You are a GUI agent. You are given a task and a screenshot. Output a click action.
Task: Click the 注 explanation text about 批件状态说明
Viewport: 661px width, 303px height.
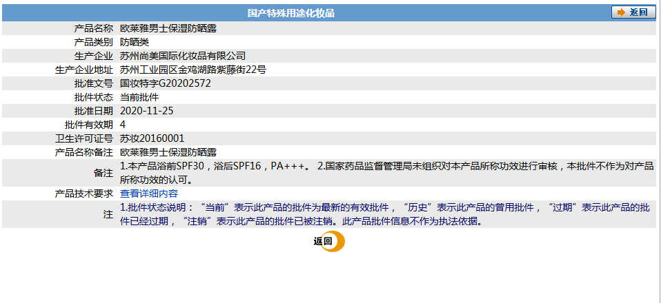[385, 214]
